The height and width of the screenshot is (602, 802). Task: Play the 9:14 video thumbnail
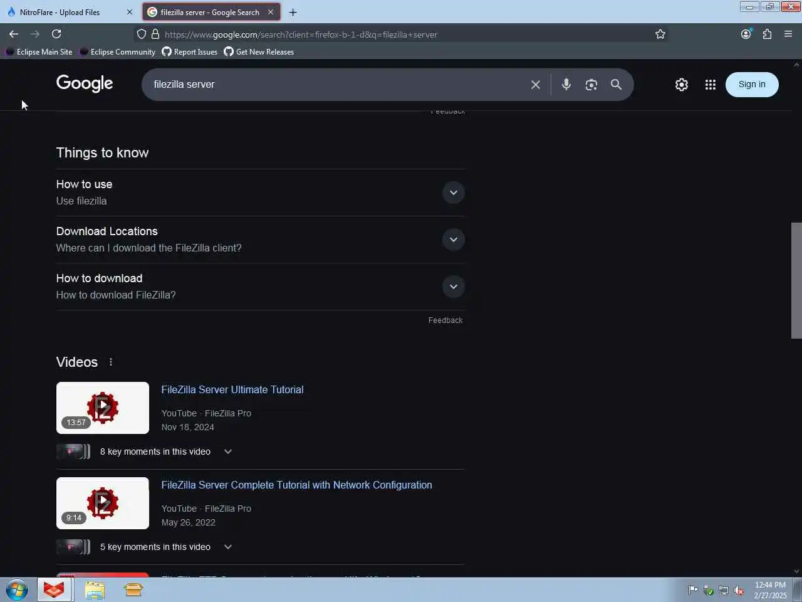pos(103,503)
